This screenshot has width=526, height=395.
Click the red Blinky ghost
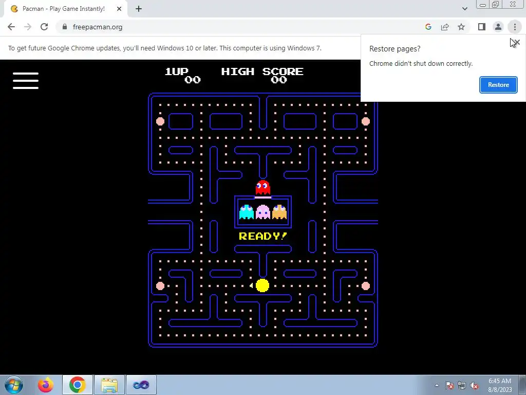coord(262,187)
